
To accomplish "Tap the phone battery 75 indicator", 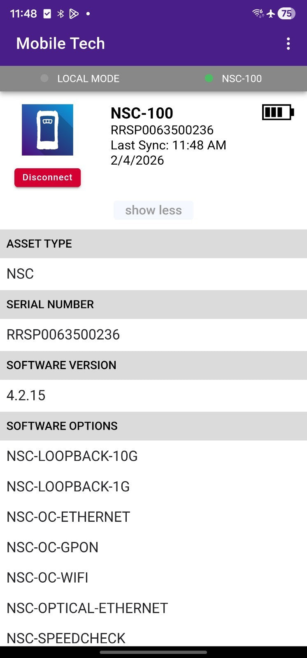I will (x=286, y=14).
